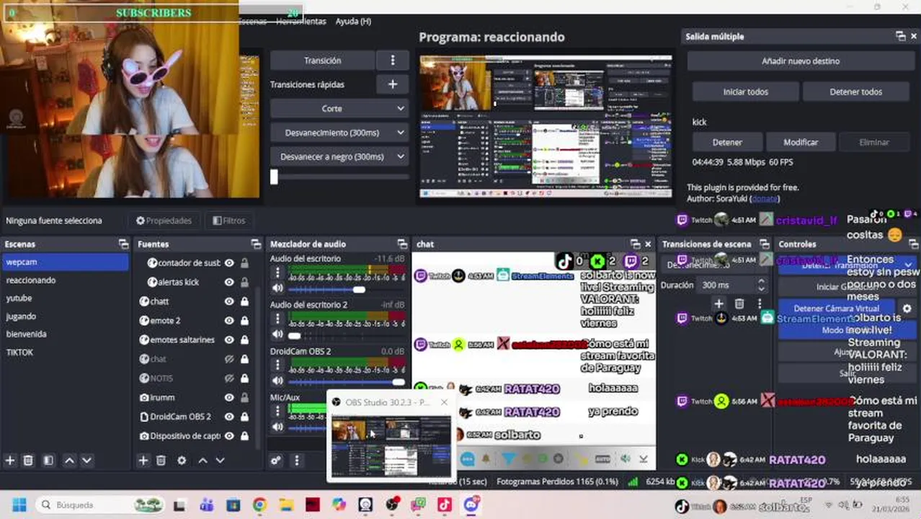Mute Audio del escritorio 2 speaker icon
The width and height of the screenshot is (921, 519).
pyautogui.click(x=277, y=334)
